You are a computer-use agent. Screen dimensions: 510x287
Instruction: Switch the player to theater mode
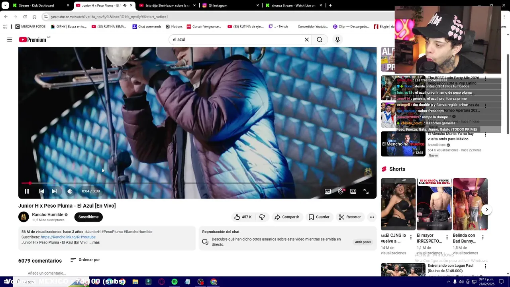[x=353, y=191]
